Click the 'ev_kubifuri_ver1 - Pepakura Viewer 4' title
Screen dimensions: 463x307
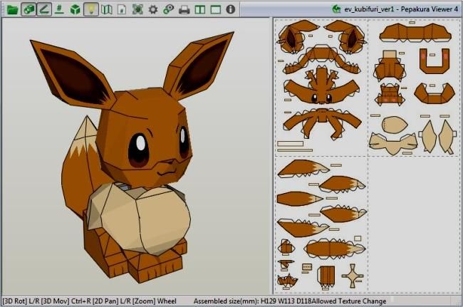click(401, 9)
